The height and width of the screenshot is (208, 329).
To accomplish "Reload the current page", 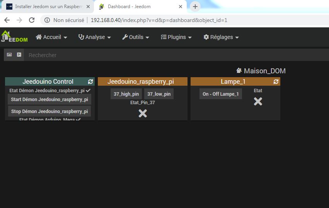I will (32, 20).
